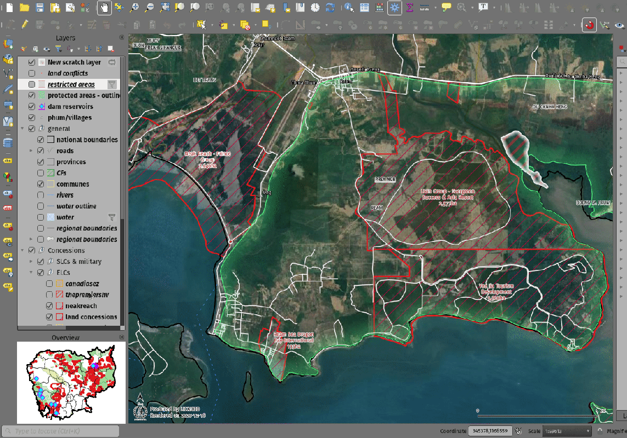
Task: Open the Scale combo box dropdown
Action: point(588,431)
